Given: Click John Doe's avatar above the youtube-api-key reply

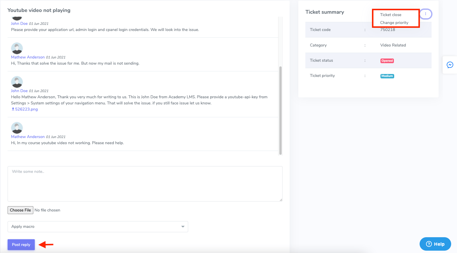Looking at the screenshot, I should pos(17,82).
